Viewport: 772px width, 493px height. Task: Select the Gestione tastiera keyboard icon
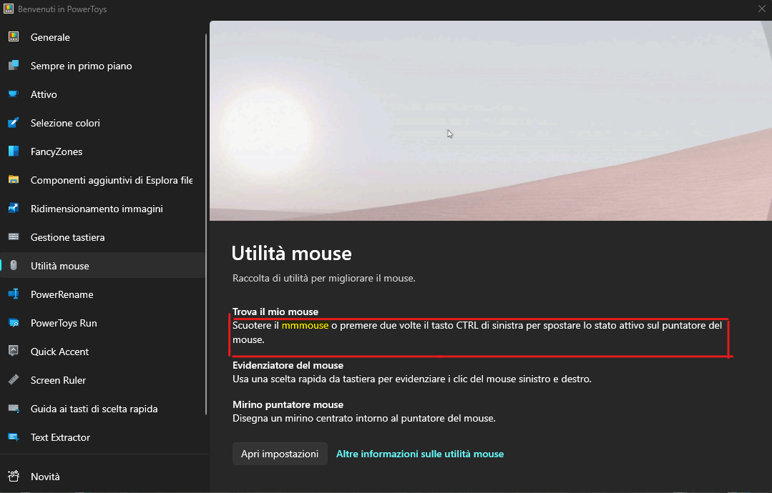click(x=14, y=236)
